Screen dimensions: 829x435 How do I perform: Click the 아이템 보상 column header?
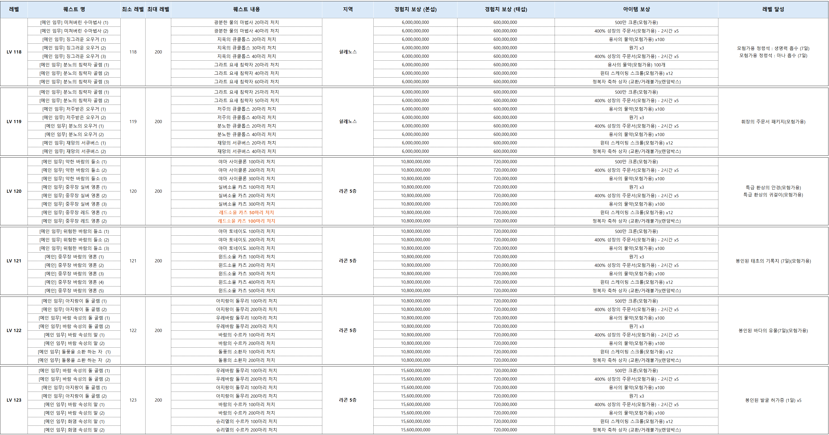click(636, 9)
